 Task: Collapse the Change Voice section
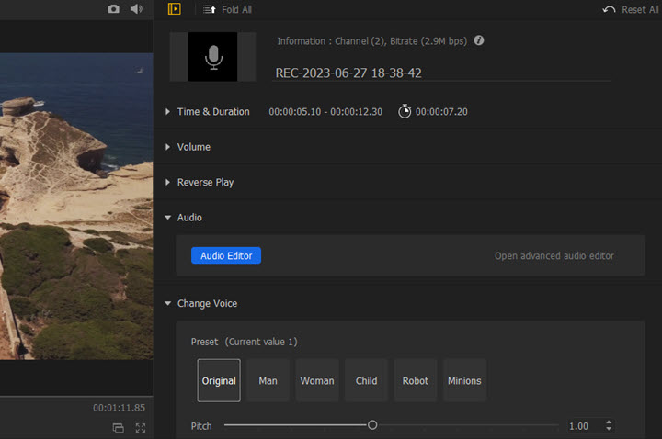[167, 303]
